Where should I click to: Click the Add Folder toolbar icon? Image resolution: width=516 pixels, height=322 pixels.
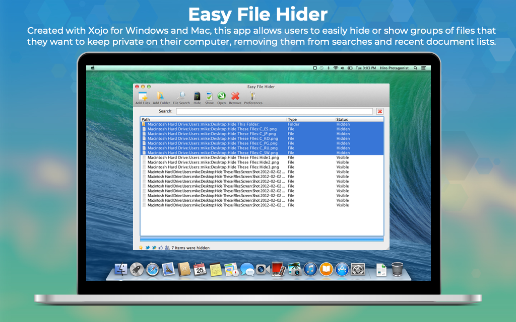[x=161, y=96]
